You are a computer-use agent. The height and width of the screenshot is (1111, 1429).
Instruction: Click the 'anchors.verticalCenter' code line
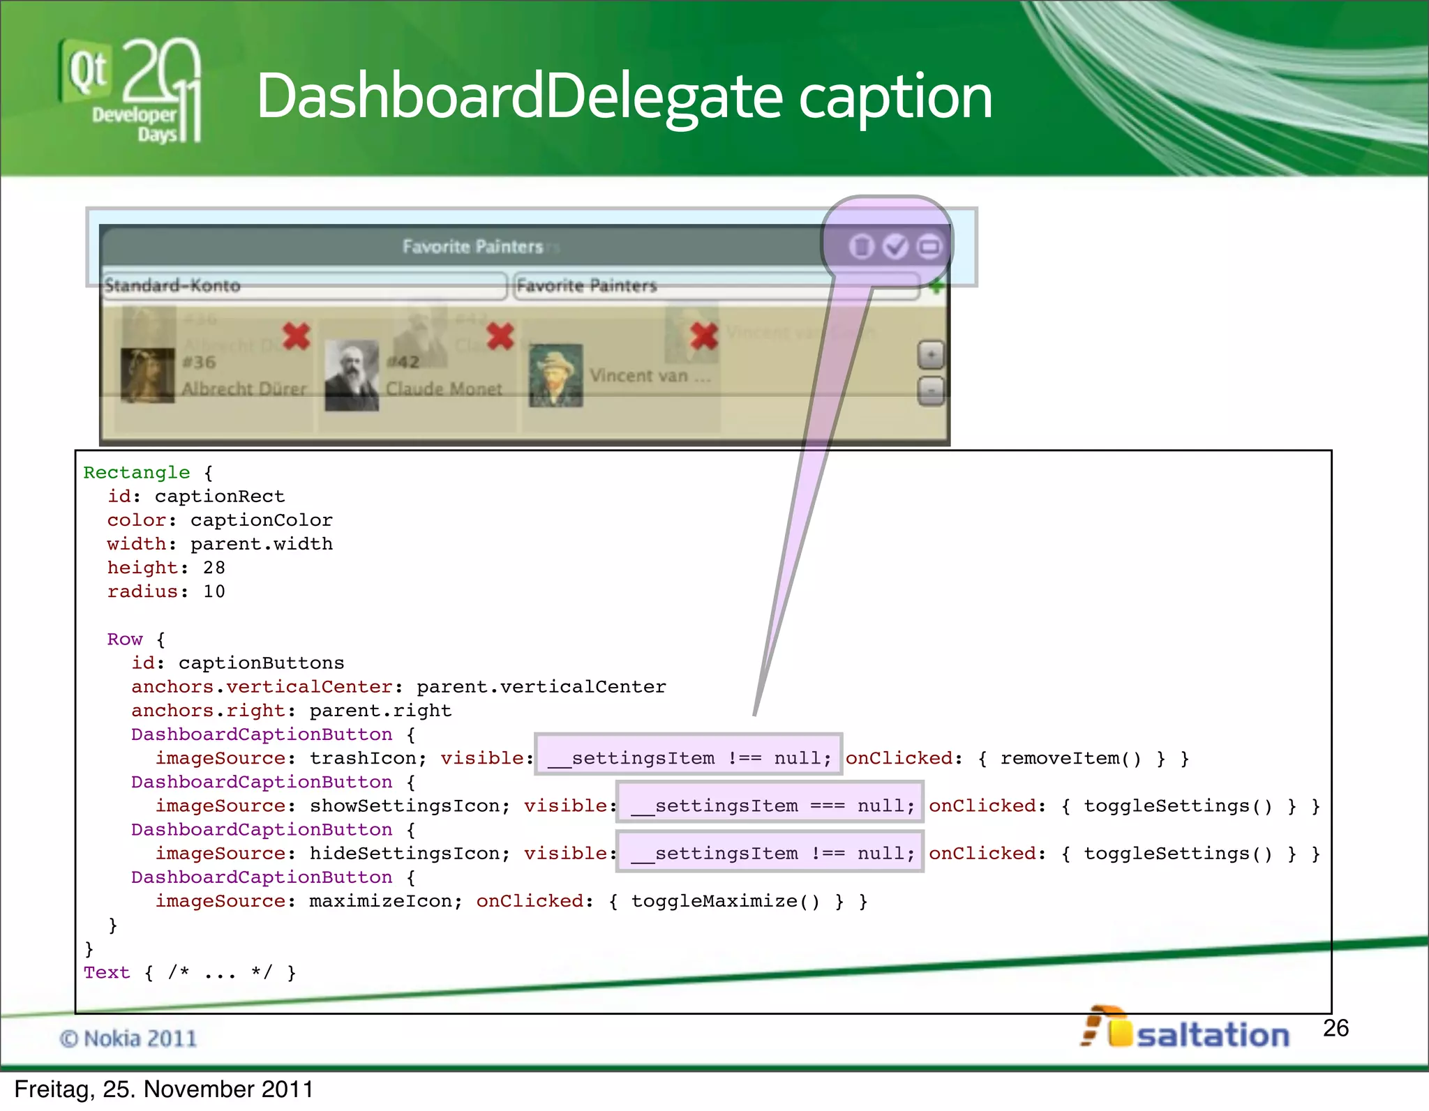[398, 687]
